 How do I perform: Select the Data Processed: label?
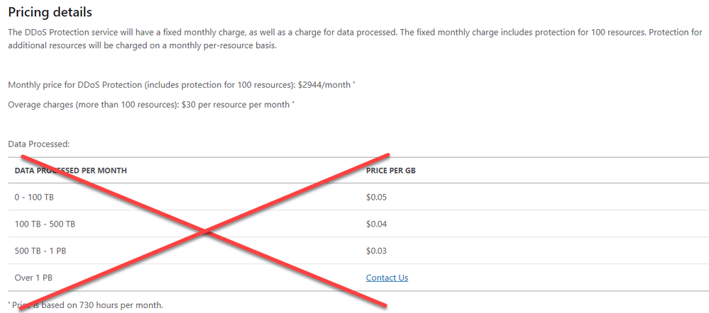[x=38, y=144]
